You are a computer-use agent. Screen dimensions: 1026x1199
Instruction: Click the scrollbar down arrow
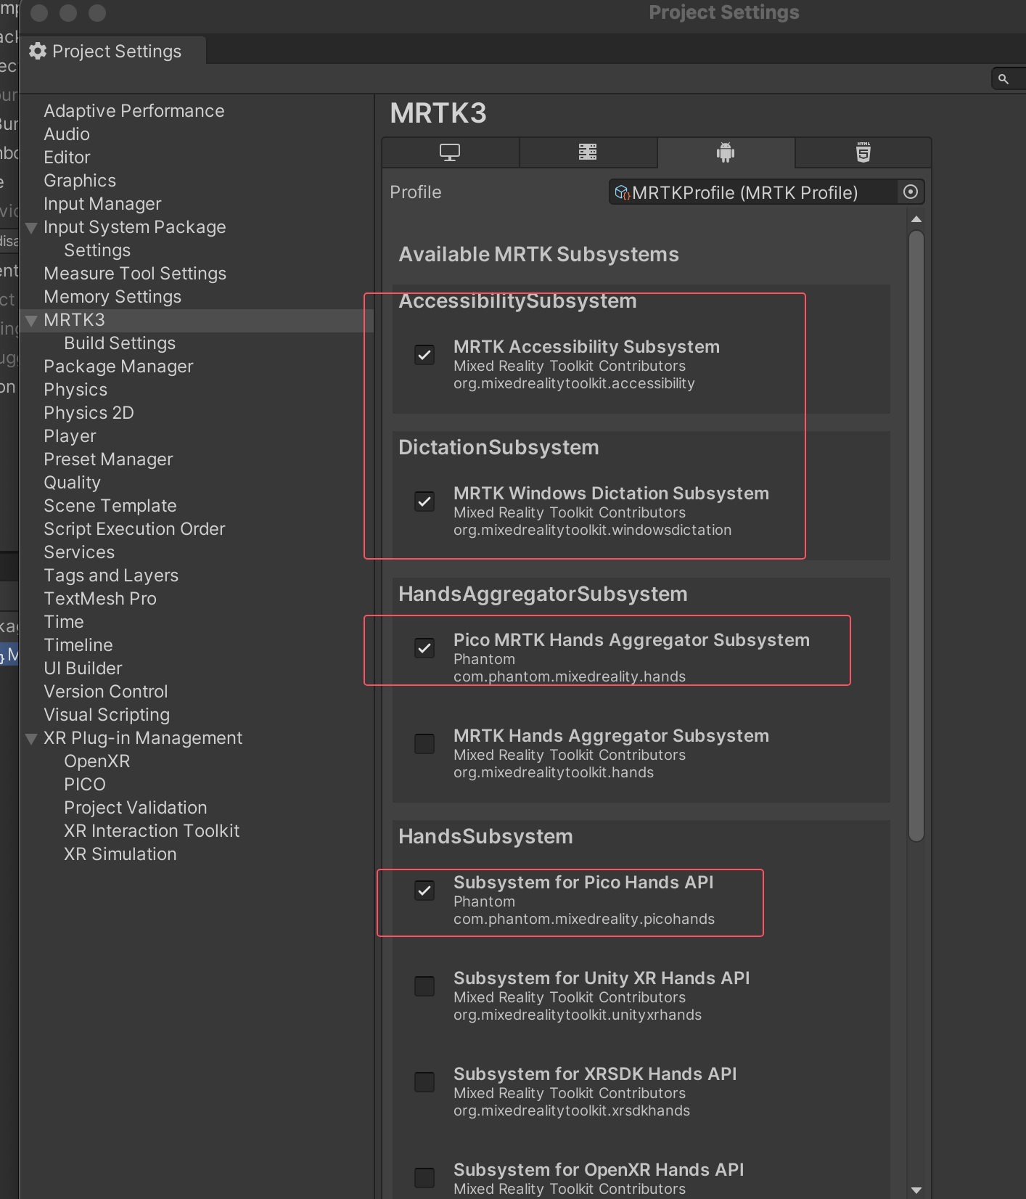(x=916, y=1190)
